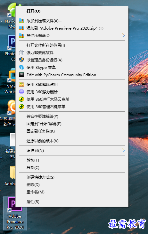Select 打开文件所在的位置(I)
The height and width of the screenshot is (234, 148).
(x=72, y=45)
